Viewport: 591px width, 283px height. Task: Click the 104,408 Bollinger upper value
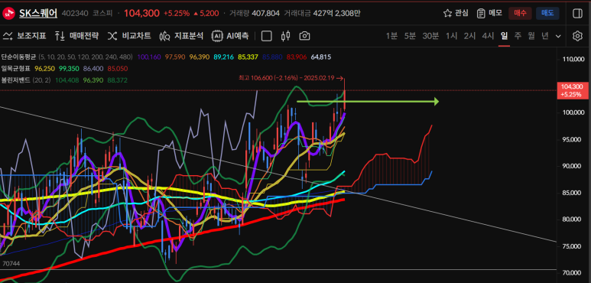(68, 80)
